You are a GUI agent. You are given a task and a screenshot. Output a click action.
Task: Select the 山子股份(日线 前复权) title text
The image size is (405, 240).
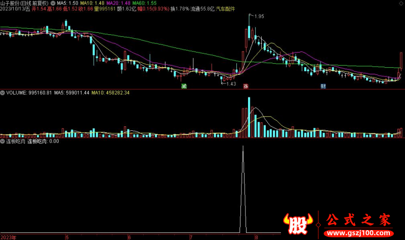(24, 3)
